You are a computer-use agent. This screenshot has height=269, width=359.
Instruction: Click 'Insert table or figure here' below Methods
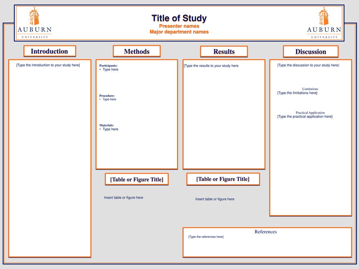[124, 198]
